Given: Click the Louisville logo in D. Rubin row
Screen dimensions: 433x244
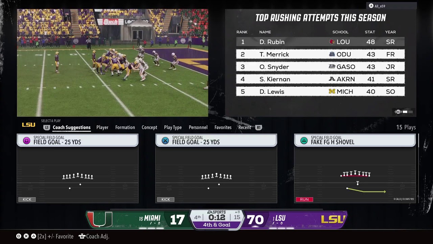Looking at the screenshot, I should [x=332, y=42].
